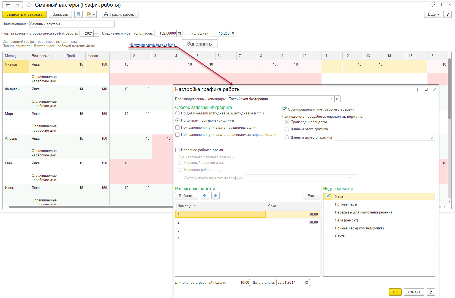Screen dimensions: 455x298
Task: Open Изменить свойства графика link
Action: [x=154, y=44]
